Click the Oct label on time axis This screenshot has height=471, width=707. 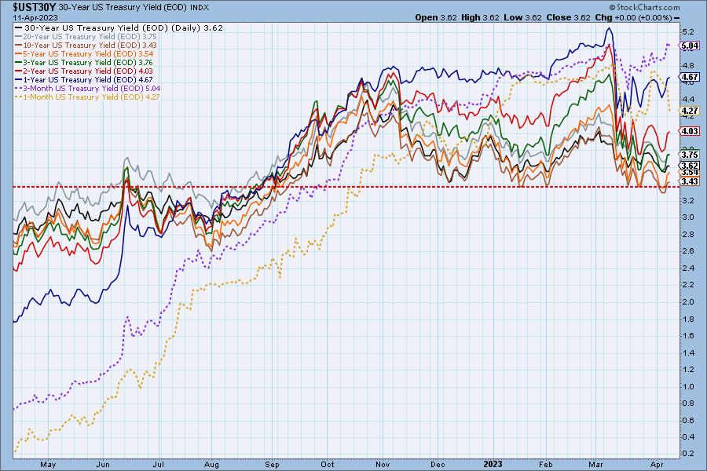[x=328, y=464]
